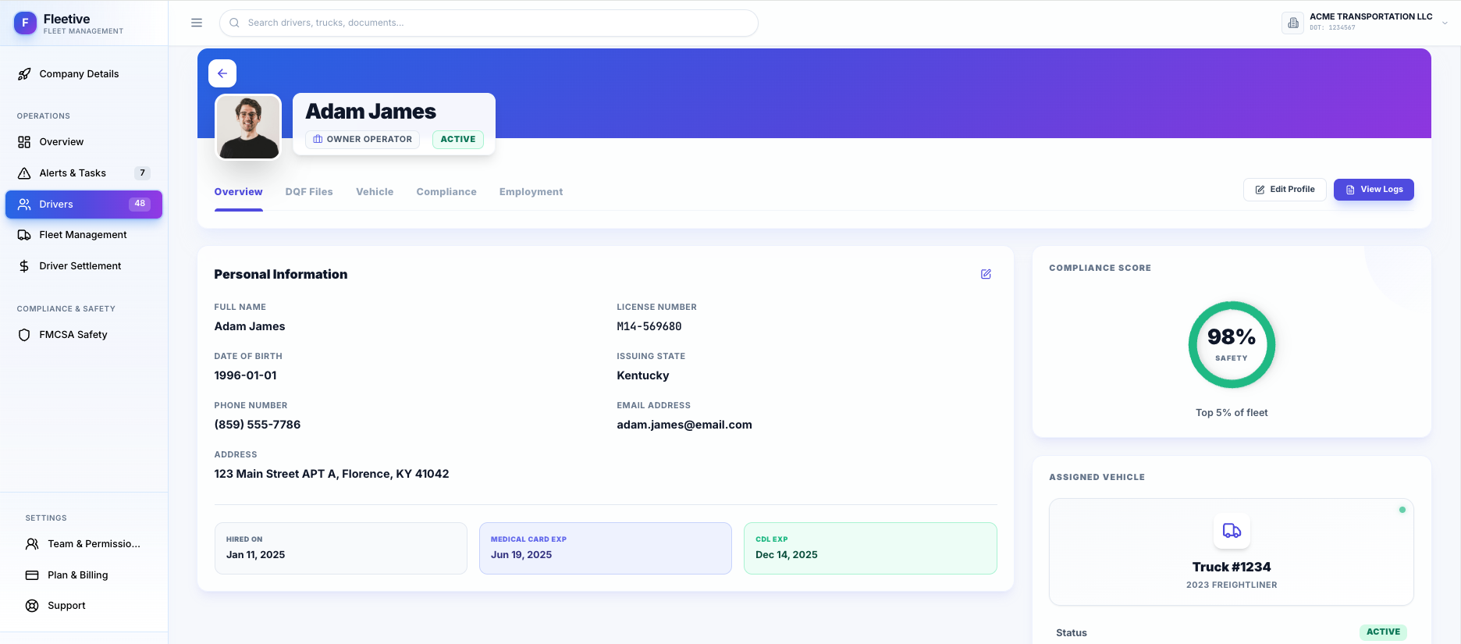Click the warning triangle icon for Alerts
The width and height of the screenshot is (1461, 644).
(24, 173)
